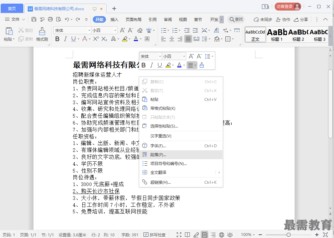Click the print preview icon
This screenshot has height=238, width=334.
click(x=59, y=19)
